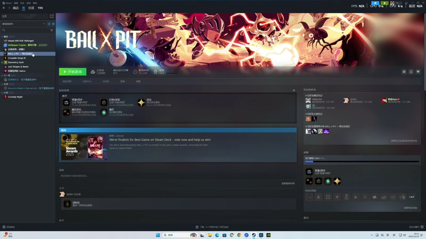Collapse the 十一月 category in library
Viewport: 426px width, 239px height.
click(x=3, y=75)
